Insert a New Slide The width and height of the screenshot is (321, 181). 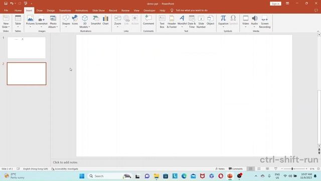pyautogui.click(x=6, y=22)
